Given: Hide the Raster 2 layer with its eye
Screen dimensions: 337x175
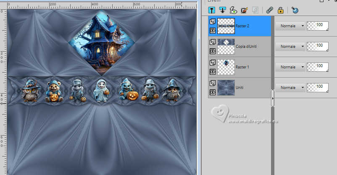Looking at the screenshot, I should 213,31.
